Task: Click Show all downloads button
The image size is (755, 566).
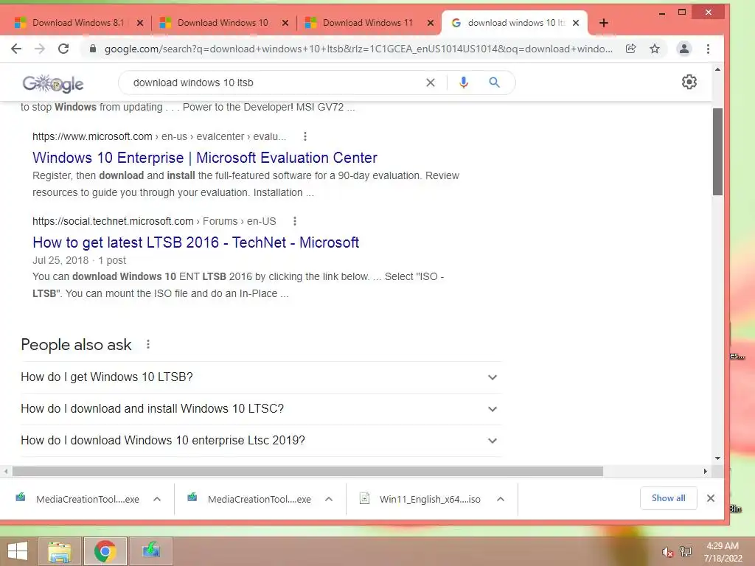Action: (x=668, y=498)
